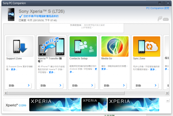Launch Sync Zone with its 啟動 button
173x116 pixels.
tap(147, 86)
